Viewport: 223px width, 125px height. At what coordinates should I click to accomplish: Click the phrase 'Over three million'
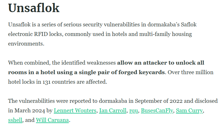point(190,72)
